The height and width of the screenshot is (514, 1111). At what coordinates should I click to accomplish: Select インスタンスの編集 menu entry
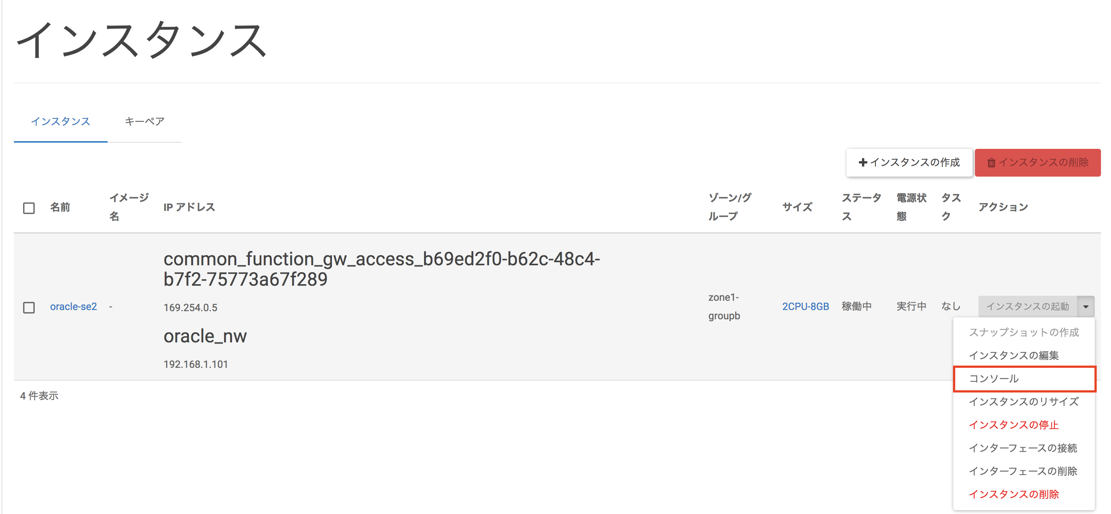(1013, 355)
